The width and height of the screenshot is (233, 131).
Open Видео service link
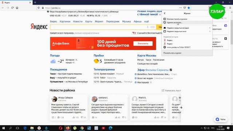(54, 21)
